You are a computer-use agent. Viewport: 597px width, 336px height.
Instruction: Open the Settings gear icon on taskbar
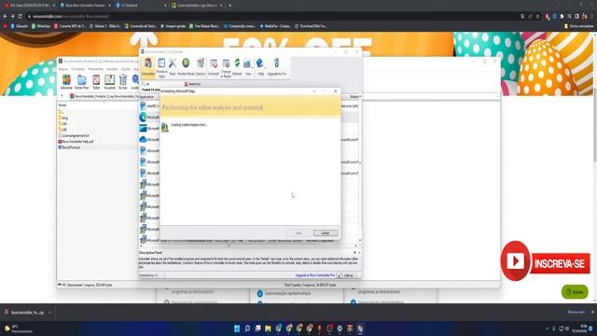(340, 329)
